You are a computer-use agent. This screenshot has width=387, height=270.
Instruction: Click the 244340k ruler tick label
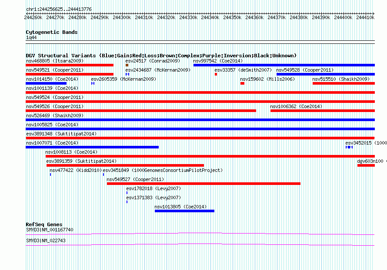tap(210, 17)
